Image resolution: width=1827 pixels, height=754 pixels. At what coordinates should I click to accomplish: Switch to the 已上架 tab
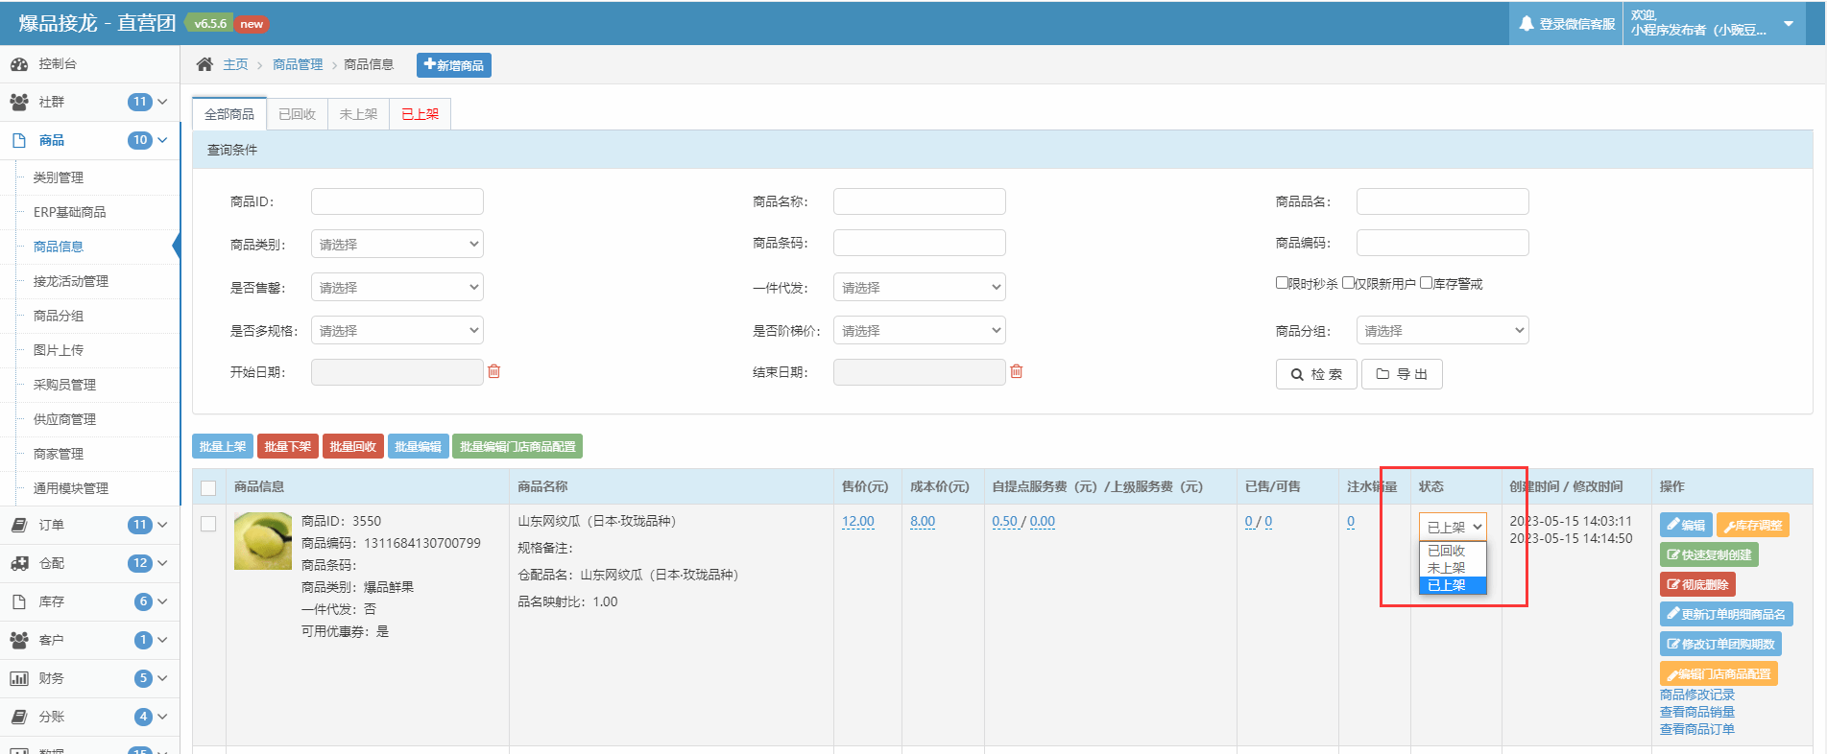420,114
